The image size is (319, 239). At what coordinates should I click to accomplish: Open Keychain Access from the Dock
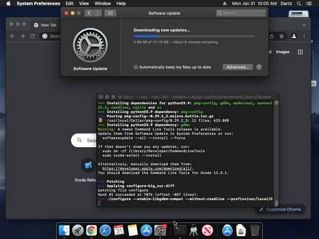point(194,230)
